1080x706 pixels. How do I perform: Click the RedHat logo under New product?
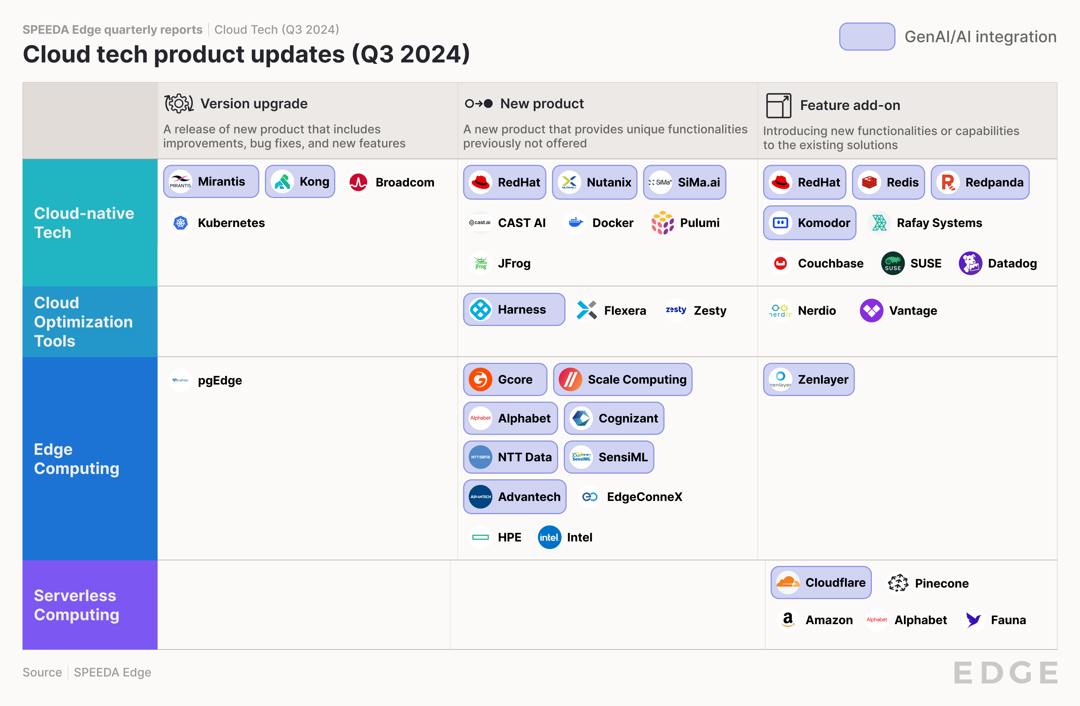coord(481,182)
